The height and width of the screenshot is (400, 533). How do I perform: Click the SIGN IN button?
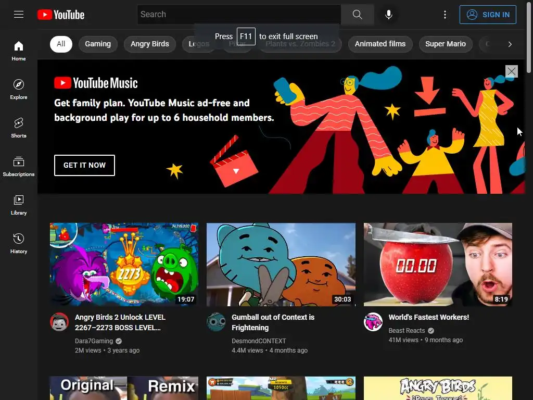click(x=488, y=15)
